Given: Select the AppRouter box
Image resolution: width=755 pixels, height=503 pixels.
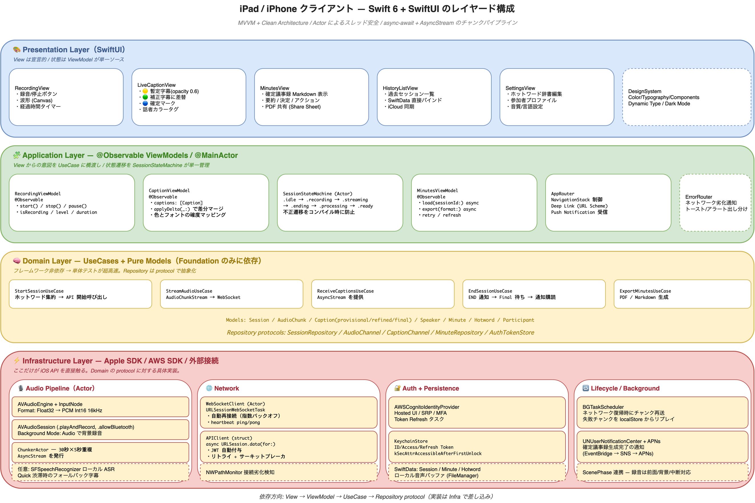Looking at the screenshot, I should [608, 203].
